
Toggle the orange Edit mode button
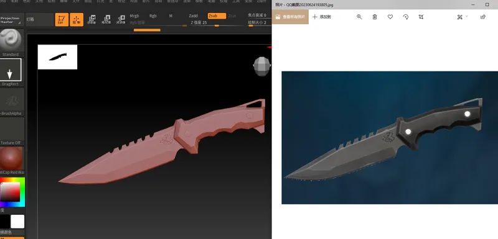(x=62, y=20)
